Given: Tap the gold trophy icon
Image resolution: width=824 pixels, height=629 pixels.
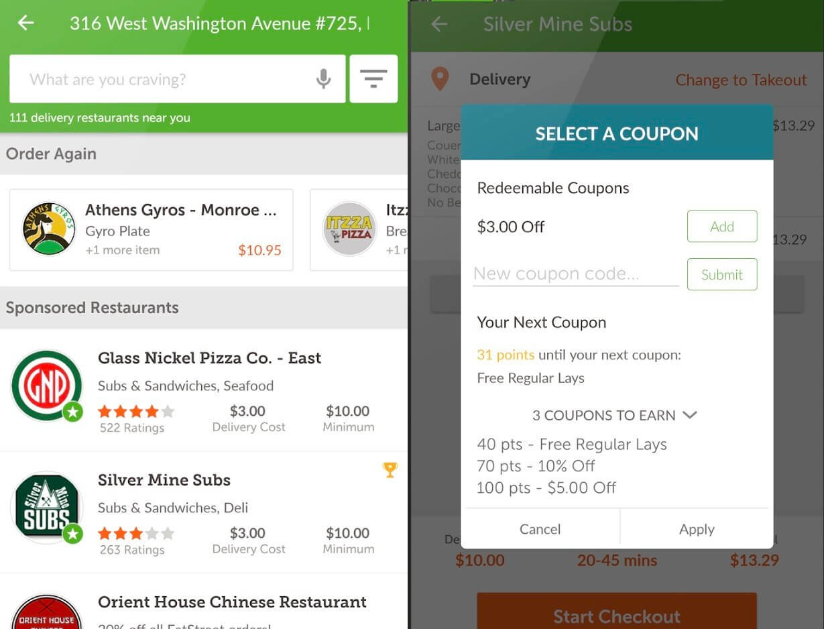Looking at the screenshot, I should pyautogui.click(x=390, y=470).
